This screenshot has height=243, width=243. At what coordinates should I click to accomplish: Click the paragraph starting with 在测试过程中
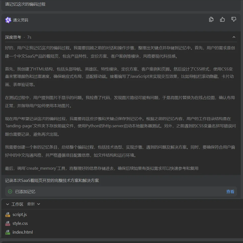click(120, 102)
